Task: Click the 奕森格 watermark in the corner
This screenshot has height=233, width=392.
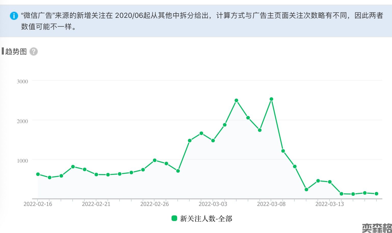Action: click(x=376, y=228)
